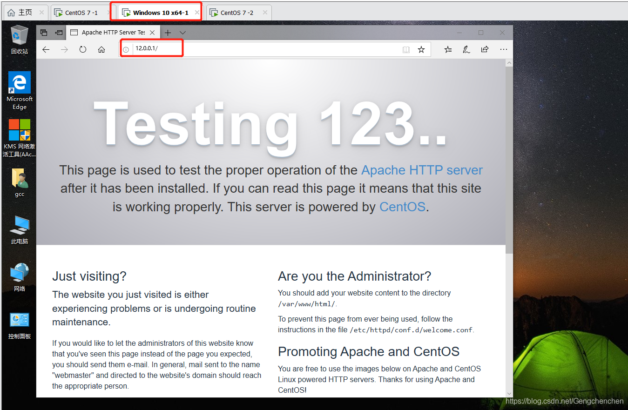Close the Edge window
The width and height of the screenshot is (628, 410).
pyautogui.click(x=502, y=33)
